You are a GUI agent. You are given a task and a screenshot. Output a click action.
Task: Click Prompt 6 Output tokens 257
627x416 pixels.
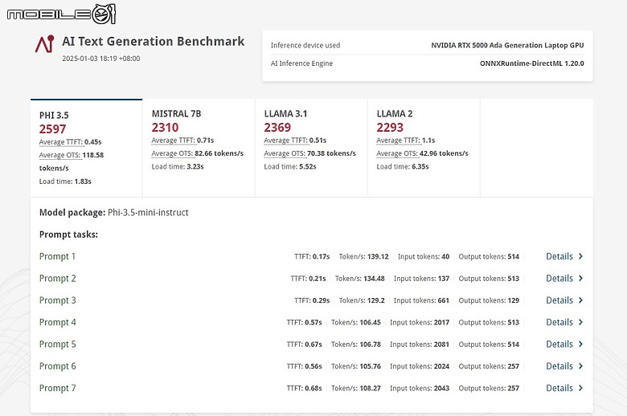[489, 366]
